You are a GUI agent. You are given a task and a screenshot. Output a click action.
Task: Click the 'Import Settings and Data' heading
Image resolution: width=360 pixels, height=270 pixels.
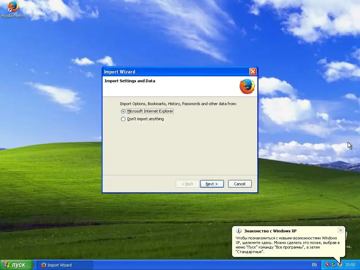pos(130,81)
